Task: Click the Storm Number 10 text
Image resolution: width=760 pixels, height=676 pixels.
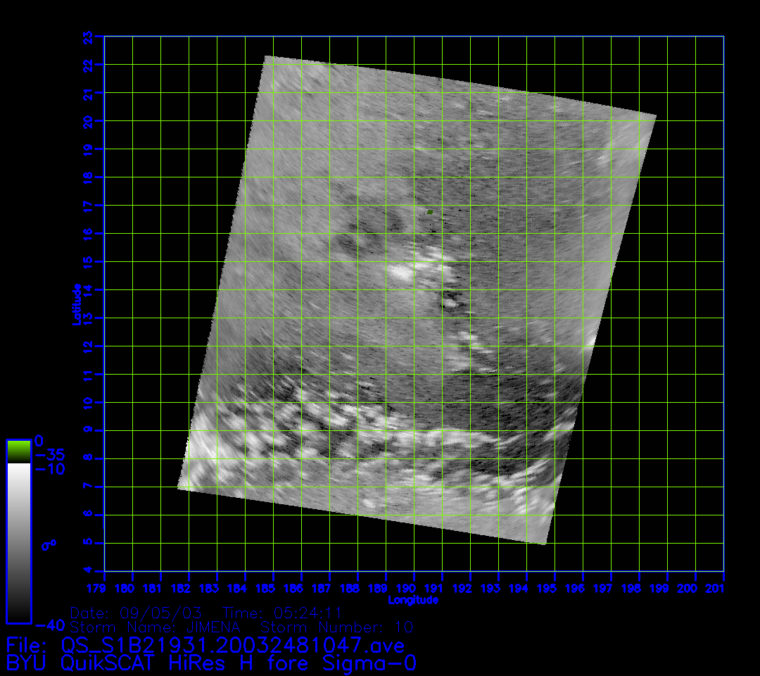Action: point(336,627)
